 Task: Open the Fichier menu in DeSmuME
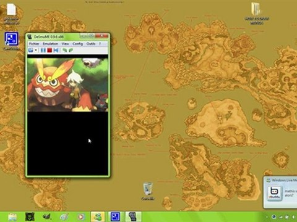point(34,44)
